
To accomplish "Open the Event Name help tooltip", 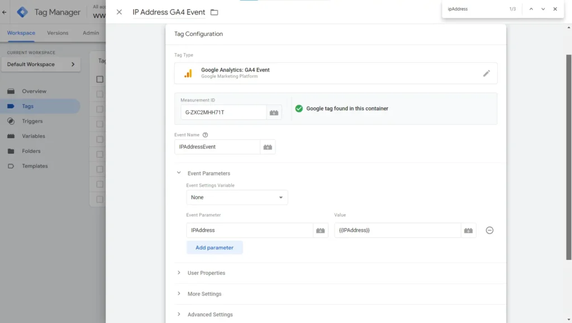I will pos(207,134).
